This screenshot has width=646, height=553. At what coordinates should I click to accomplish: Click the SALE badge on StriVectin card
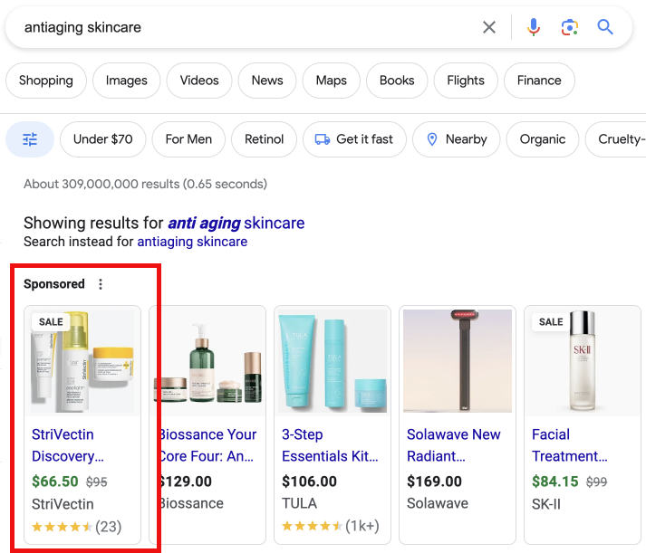[x=51, y=322]
